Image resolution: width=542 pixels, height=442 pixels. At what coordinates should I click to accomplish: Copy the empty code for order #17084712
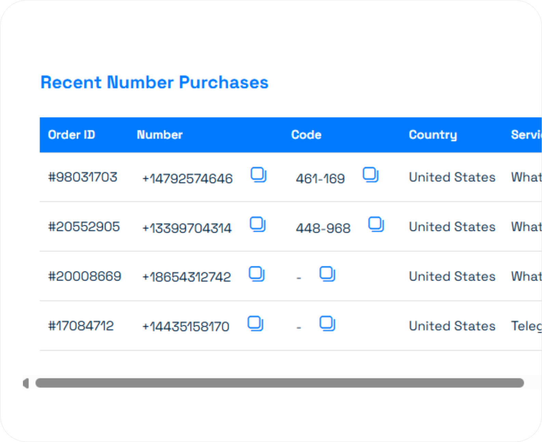327,324
